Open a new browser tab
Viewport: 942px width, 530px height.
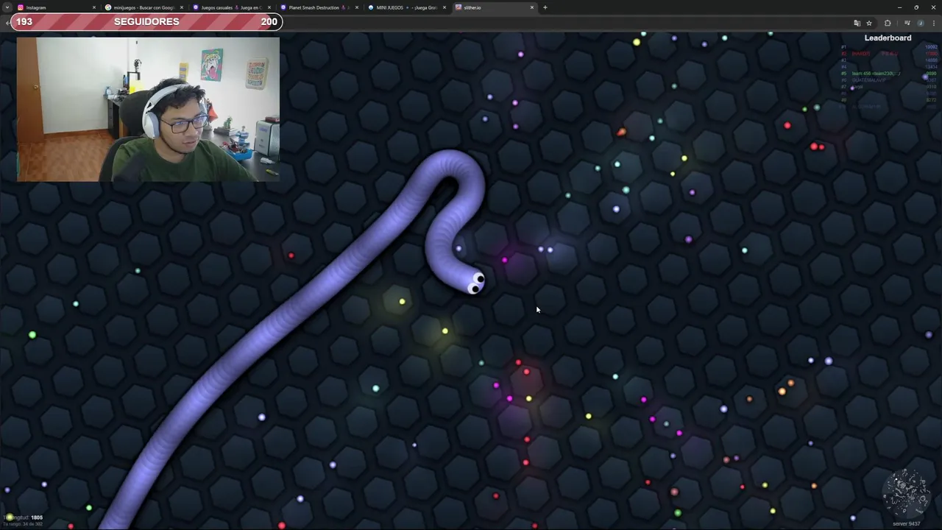[545, 7]
